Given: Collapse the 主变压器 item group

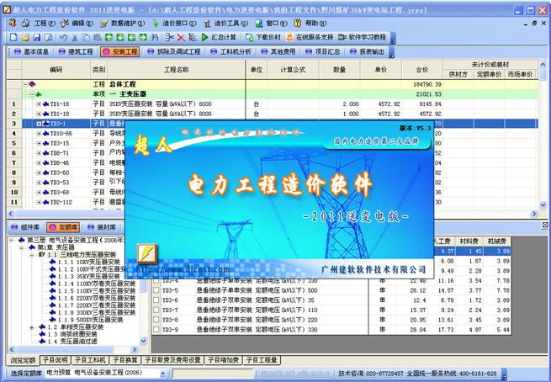Looking at the screenshot, I should pos(32,94).
